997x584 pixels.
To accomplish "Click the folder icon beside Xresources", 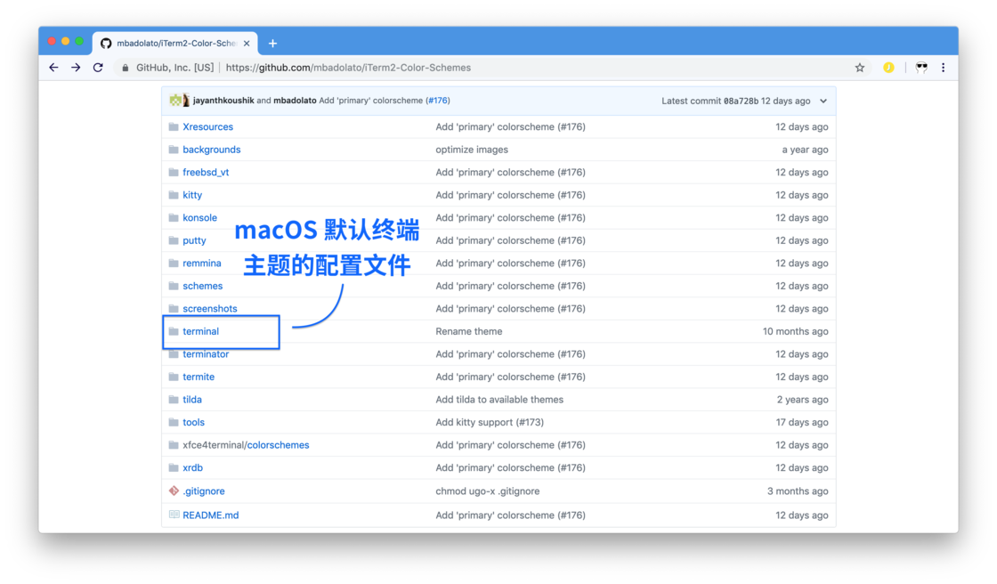I will pyautogui.click(x=173, y=126).
